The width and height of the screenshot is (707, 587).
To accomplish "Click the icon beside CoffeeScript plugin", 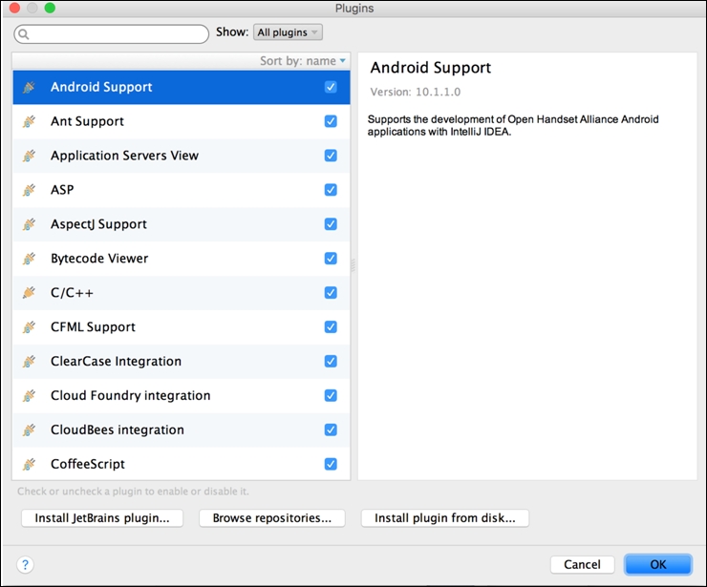I will 30,464.
